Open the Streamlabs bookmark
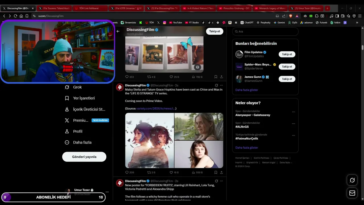Screen dimensions: 364x205 tap(128, 22)
